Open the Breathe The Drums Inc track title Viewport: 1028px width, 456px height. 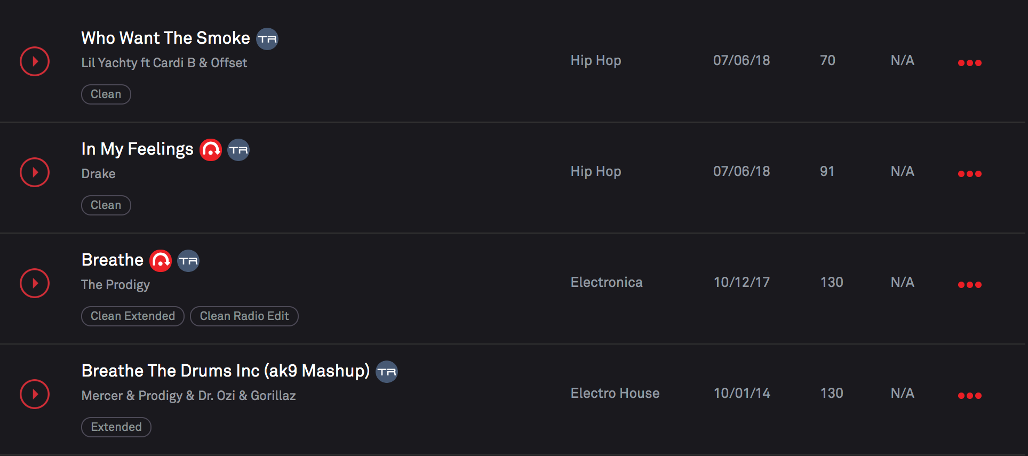coord(225,371)
